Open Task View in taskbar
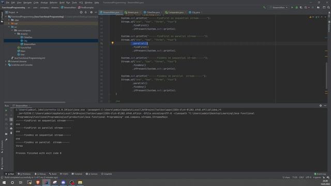Viewport: 331px width, 186px height. [21, 182]
